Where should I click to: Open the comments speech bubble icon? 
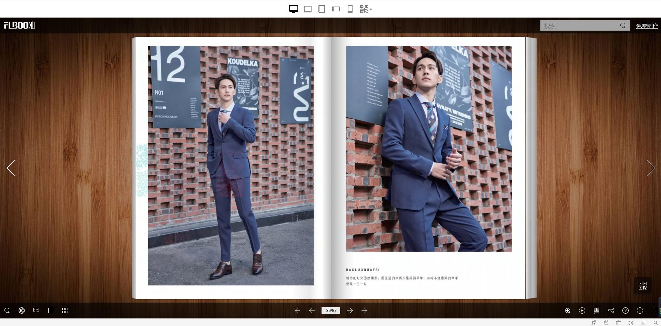tap(36, 311)
